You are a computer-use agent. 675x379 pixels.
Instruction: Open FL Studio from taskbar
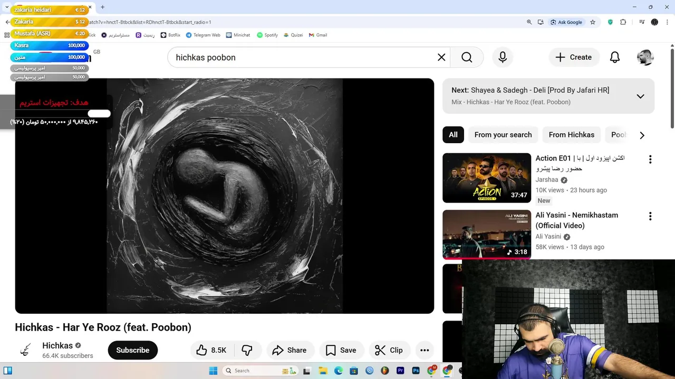[x=384, y=371]
